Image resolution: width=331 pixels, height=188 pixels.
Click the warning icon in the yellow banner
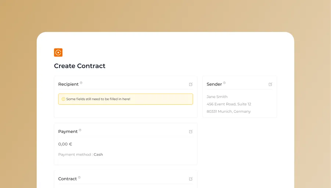tap(63, 99)
